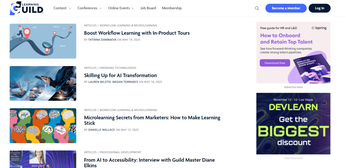This screenshot has width=346, height=168.
Task: Select author Megan Torrance
Action: coord(125,82)
